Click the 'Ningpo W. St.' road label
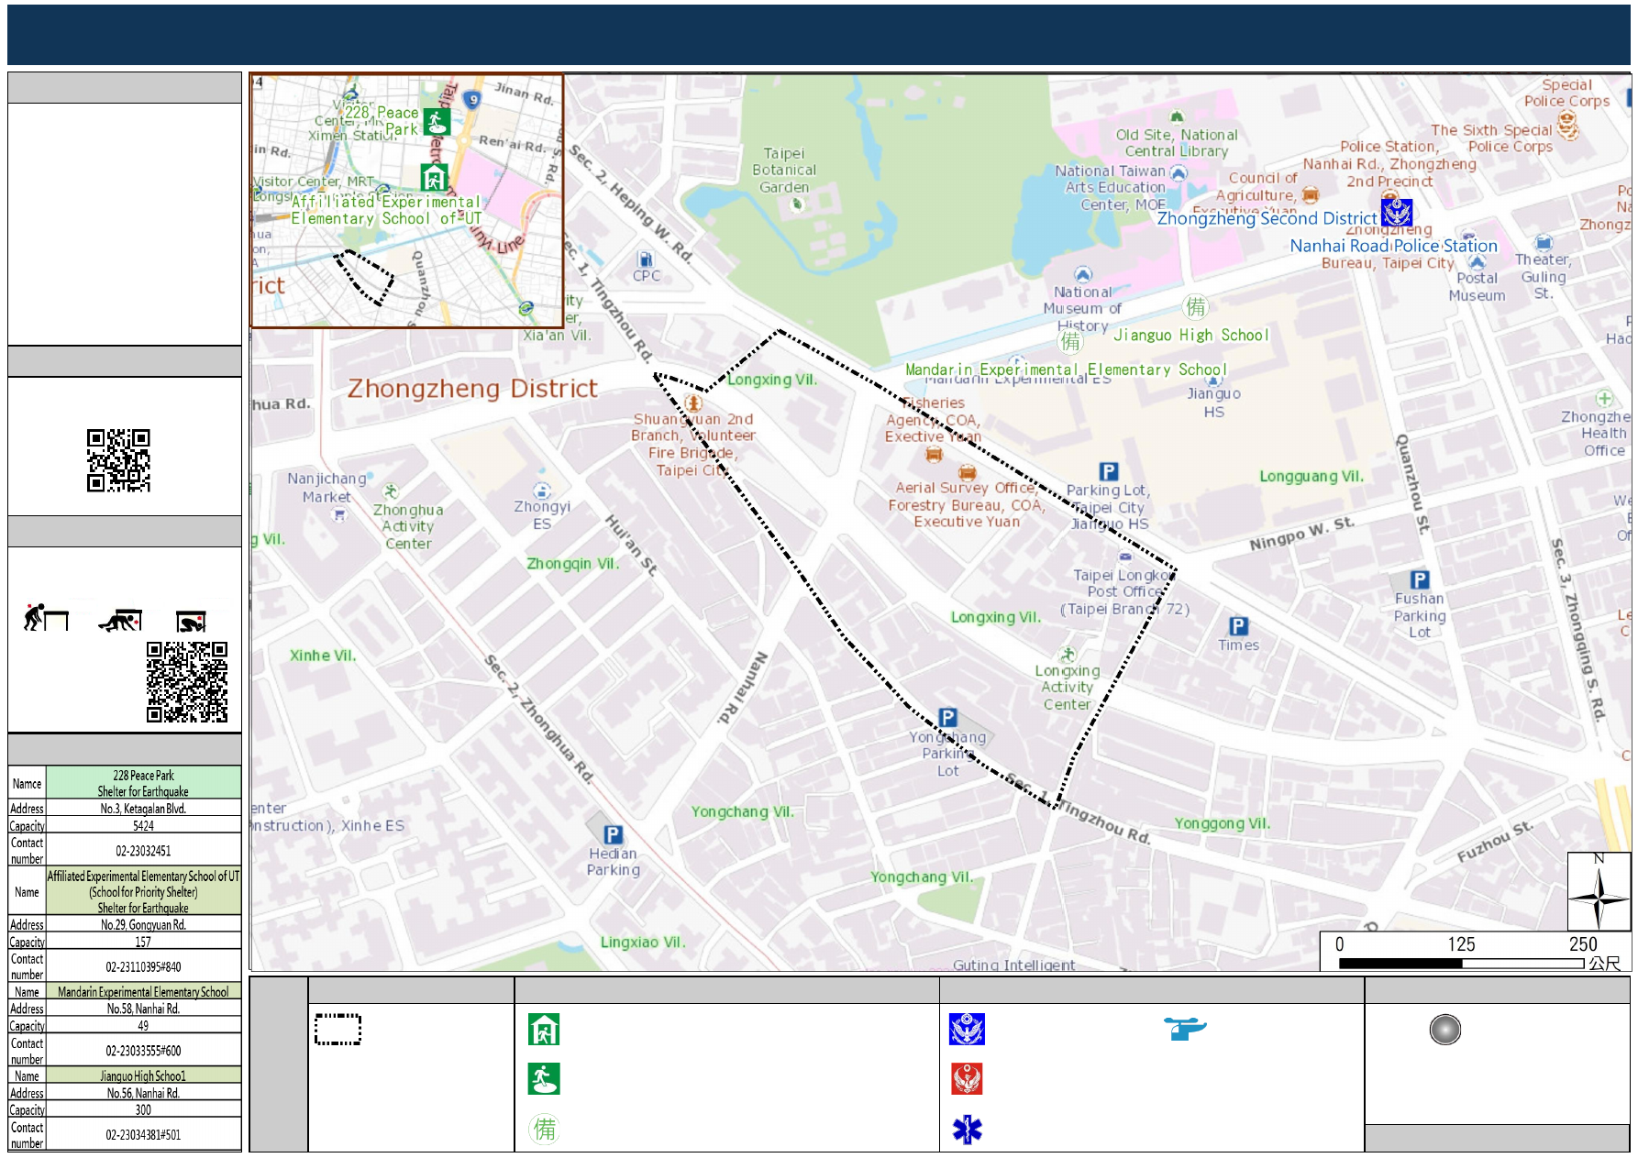This screenshot has height=1158, width=1638. coord(1301,534)
